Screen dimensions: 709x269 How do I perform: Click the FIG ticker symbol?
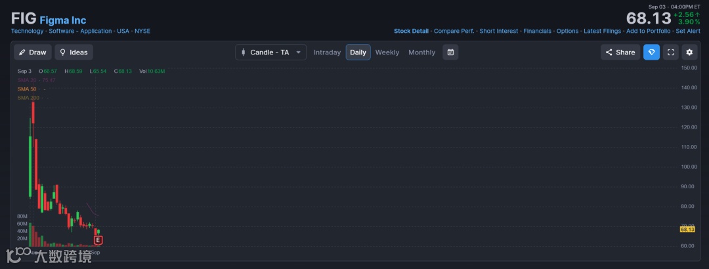(x=24, y=19)
